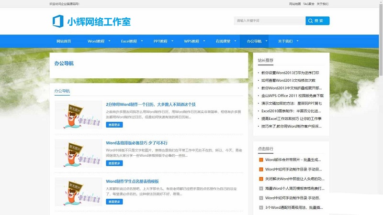Open 金山WPS Office 2011 校园版免费下载

[293, 96]
